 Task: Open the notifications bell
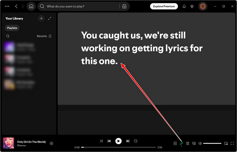tap(184, 6)
